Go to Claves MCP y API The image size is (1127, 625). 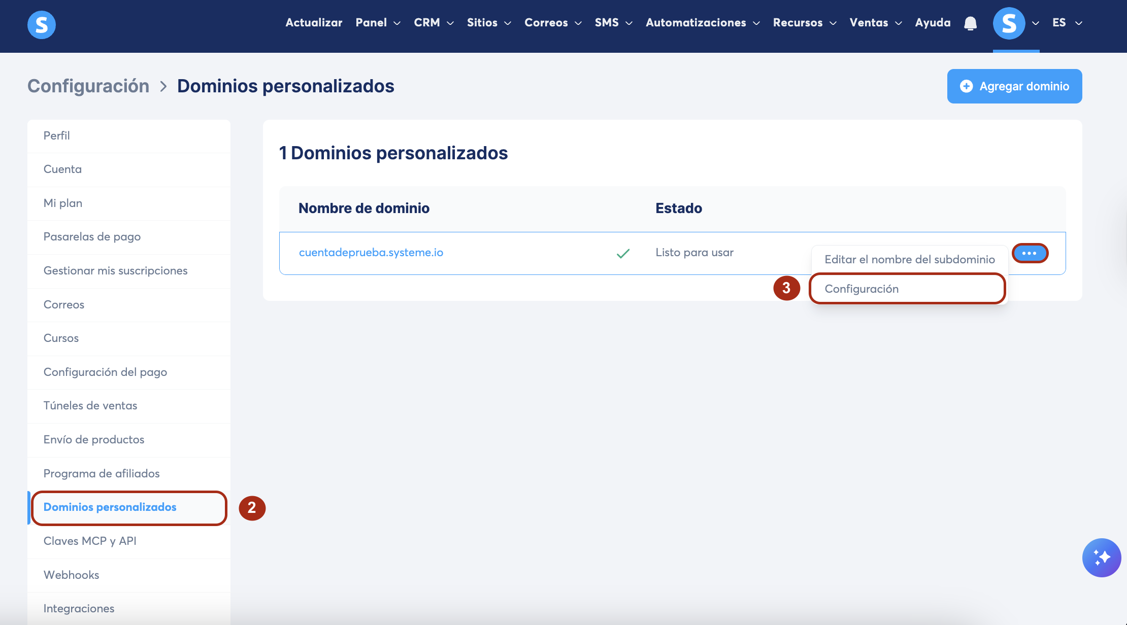(x=90, y=541)
